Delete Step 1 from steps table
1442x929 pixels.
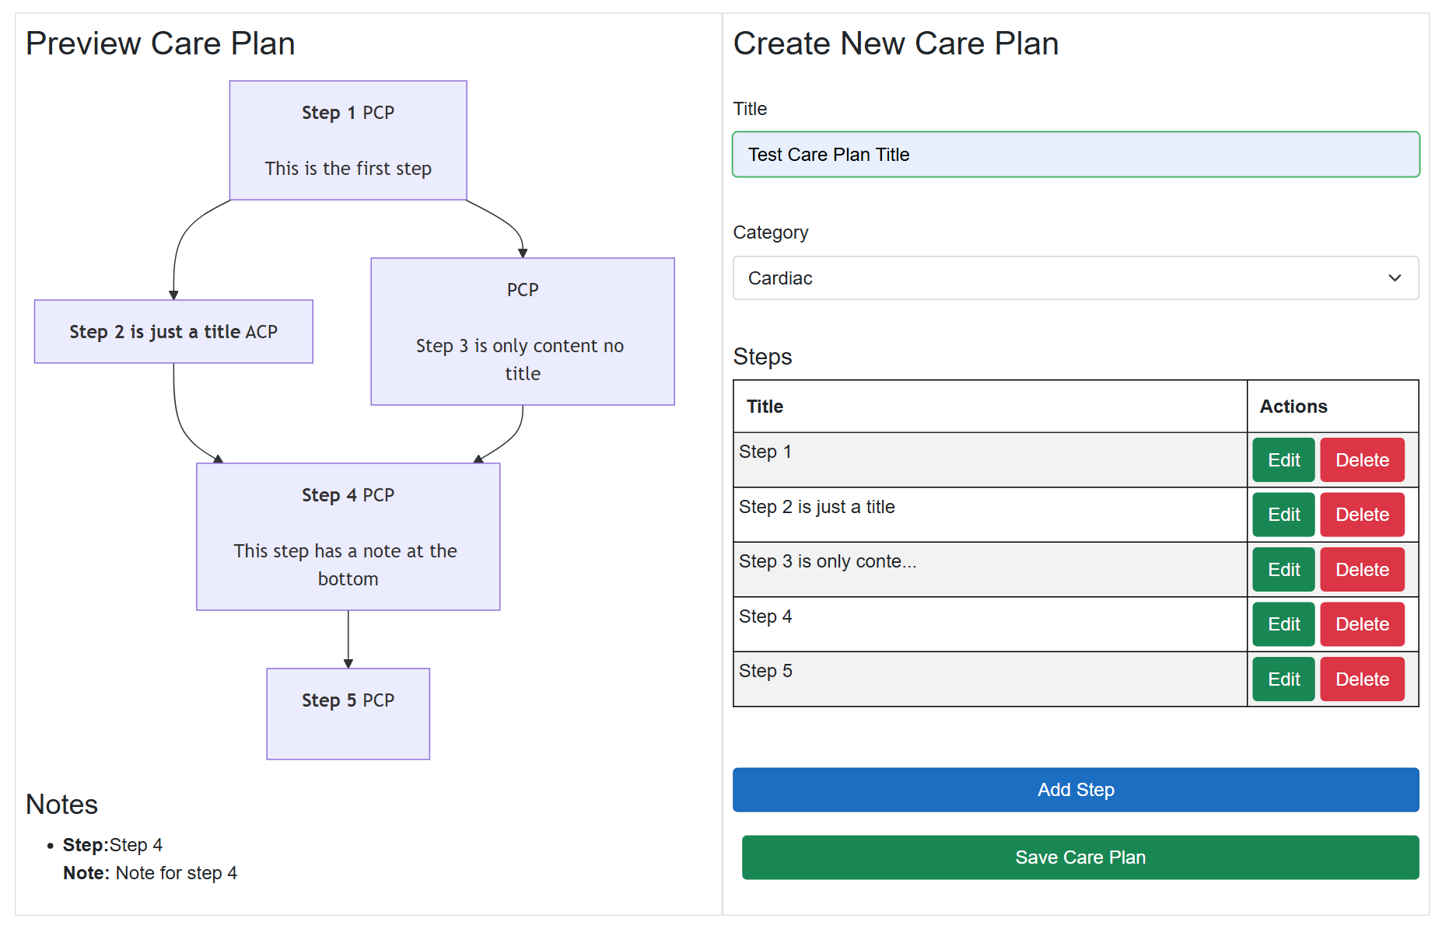point(1362,460)
